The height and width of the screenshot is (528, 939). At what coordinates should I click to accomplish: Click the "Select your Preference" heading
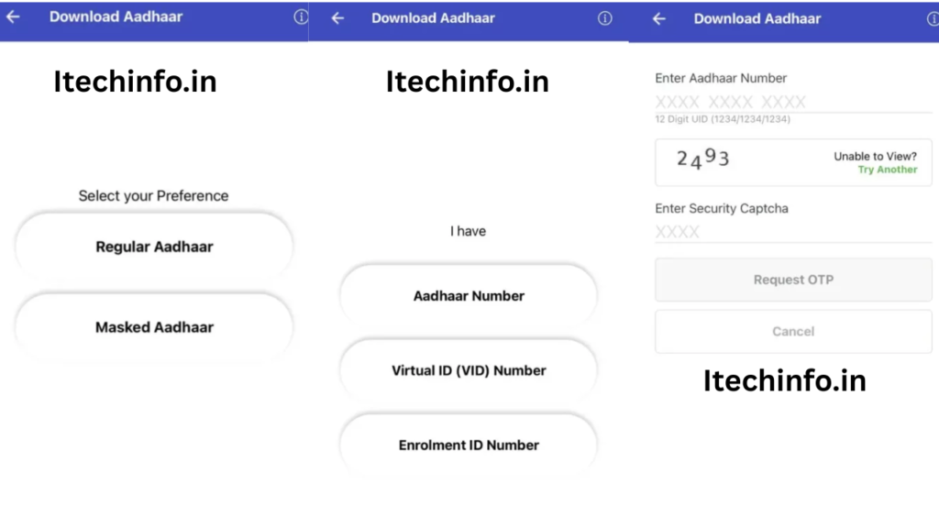[x=153, y=196]
